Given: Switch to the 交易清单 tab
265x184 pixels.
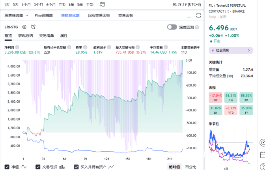Looking at the screenshot, I should [47, 36].
